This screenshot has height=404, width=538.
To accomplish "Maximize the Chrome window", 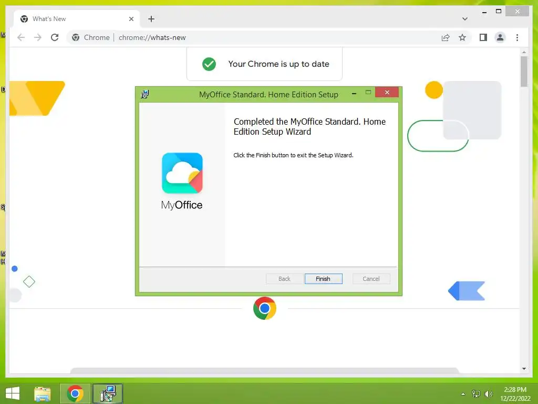I will click(x=499, y=12).
